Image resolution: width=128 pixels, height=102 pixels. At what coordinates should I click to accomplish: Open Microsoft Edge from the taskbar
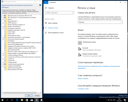[x=17, y=100]
